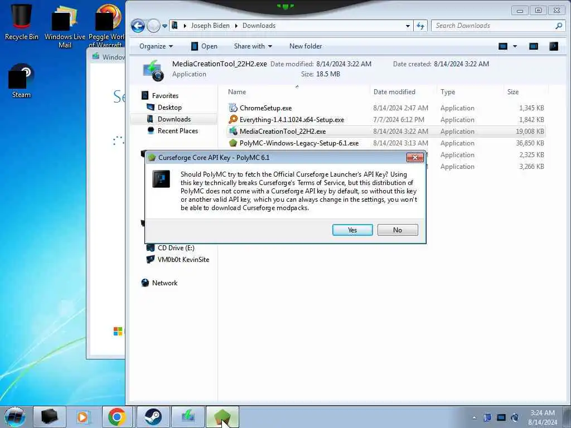Open the Organize menu

156,46
